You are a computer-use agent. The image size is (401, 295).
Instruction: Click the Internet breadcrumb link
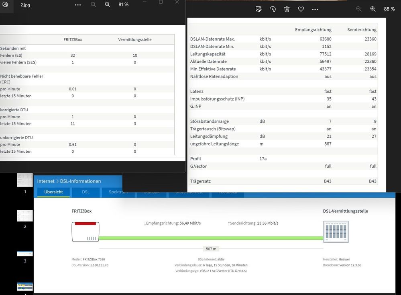46,181
